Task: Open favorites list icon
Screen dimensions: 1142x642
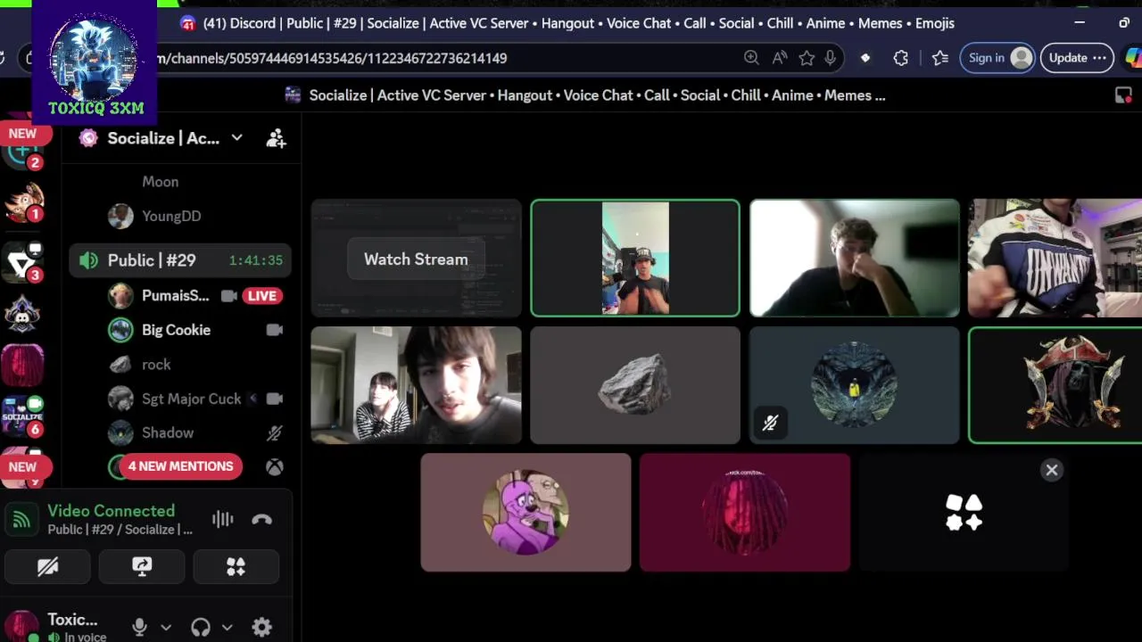Action: coord(940,58)
